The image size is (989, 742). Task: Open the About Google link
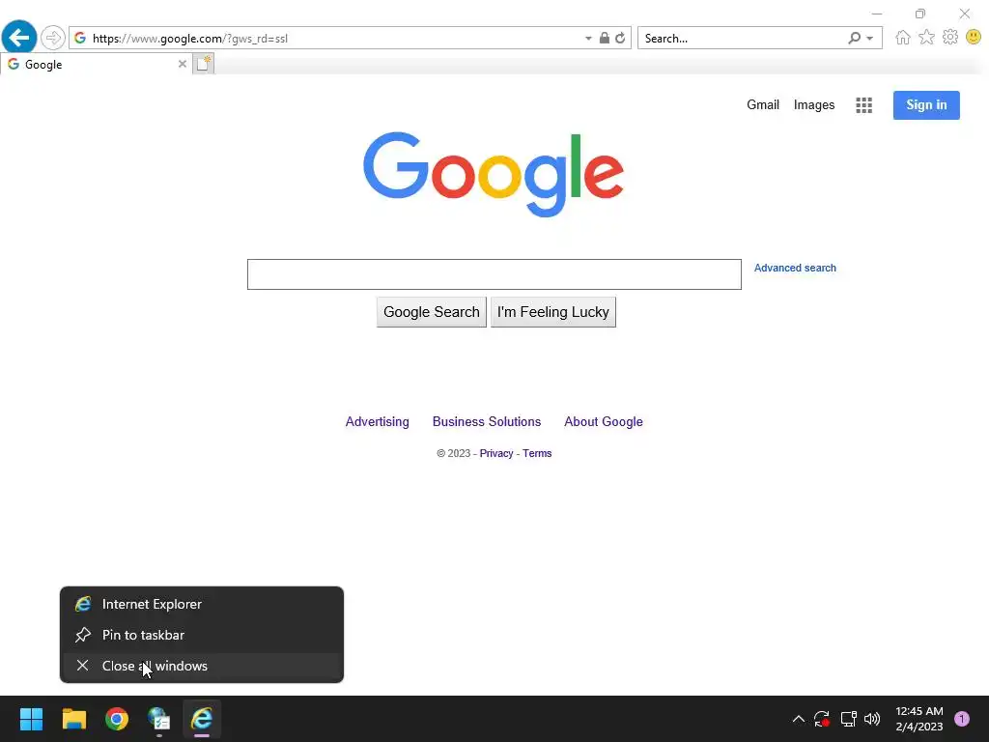(603, 421)
